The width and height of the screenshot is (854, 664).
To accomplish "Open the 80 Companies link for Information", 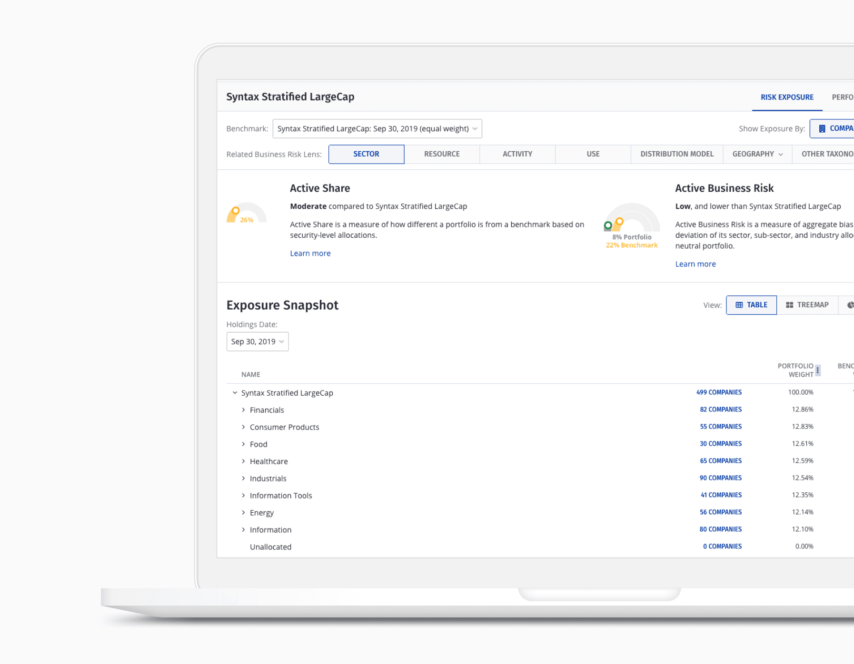I will [x=721, y=529].
